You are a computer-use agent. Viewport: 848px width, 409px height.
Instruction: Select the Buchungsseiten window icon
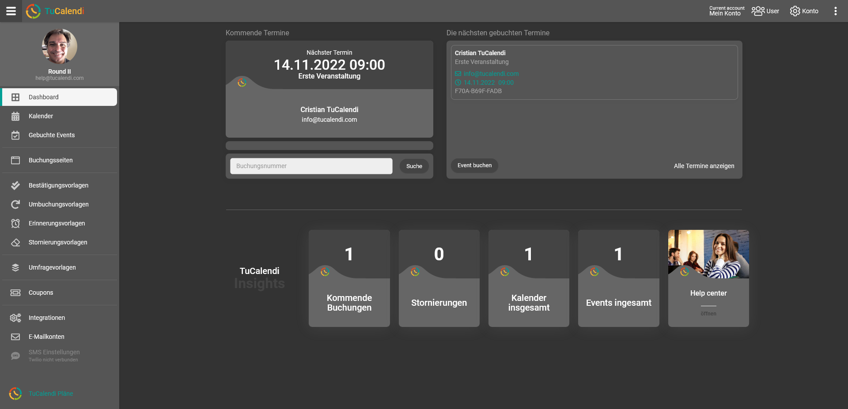coord(15,160)
